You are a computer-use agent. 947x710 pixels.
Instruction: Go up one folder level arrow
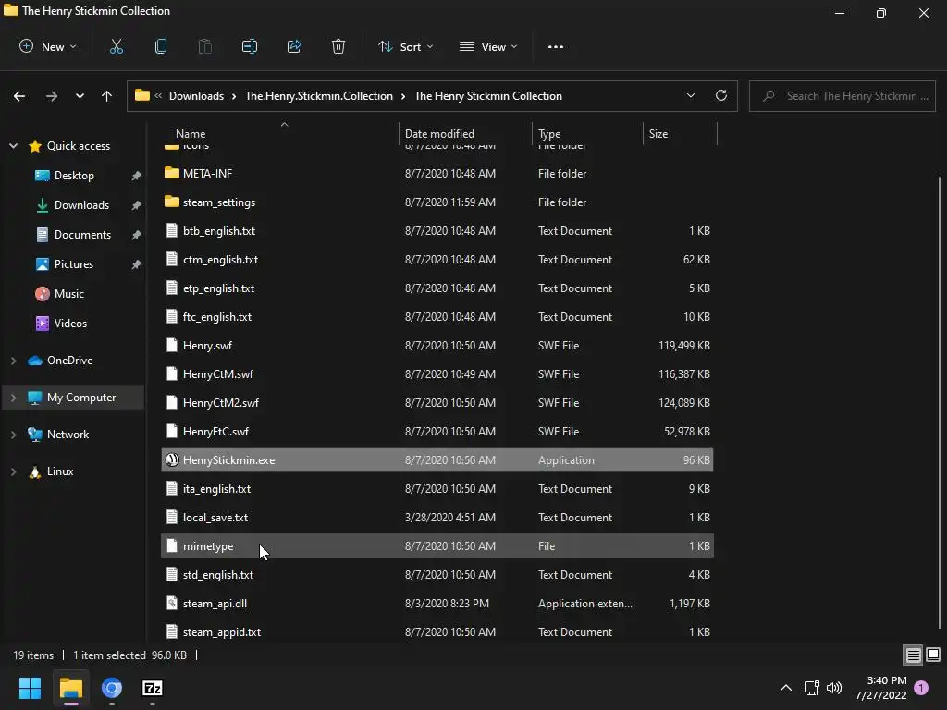107,96
